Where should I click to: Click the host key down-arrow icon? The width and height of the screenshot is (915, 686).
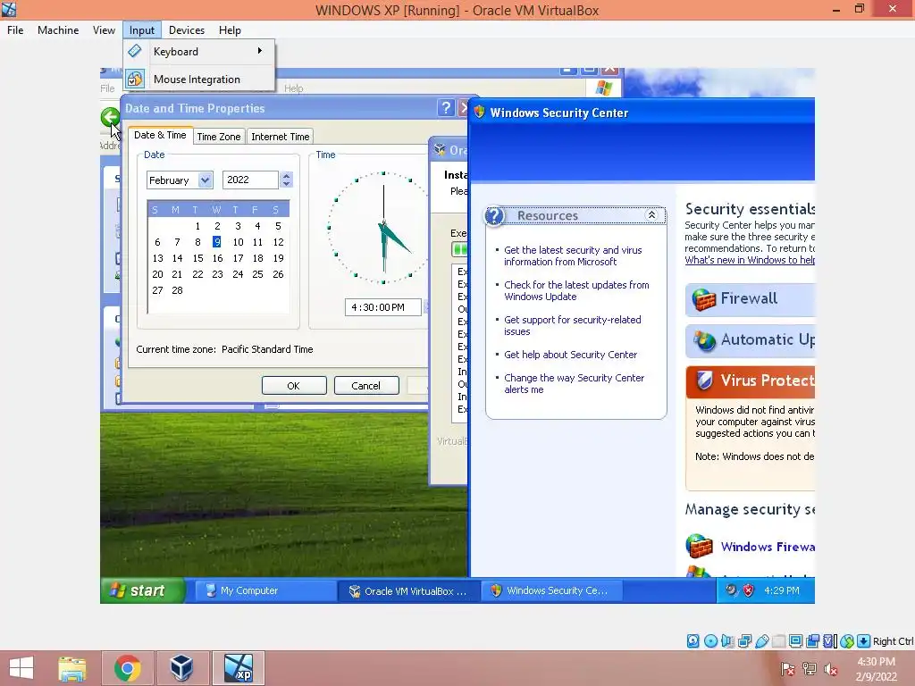[x=864, y=641]
